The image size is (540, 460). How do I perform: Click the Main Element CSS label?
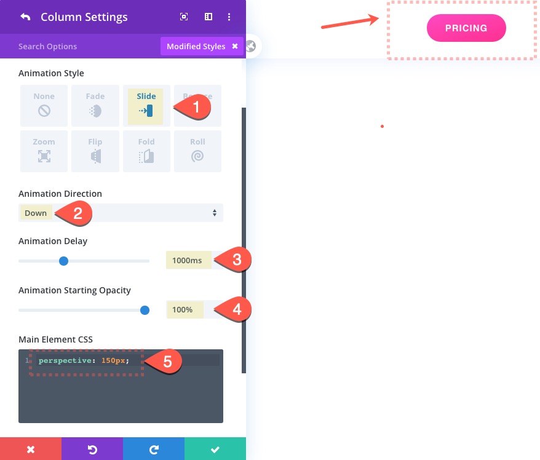(55, 339)
